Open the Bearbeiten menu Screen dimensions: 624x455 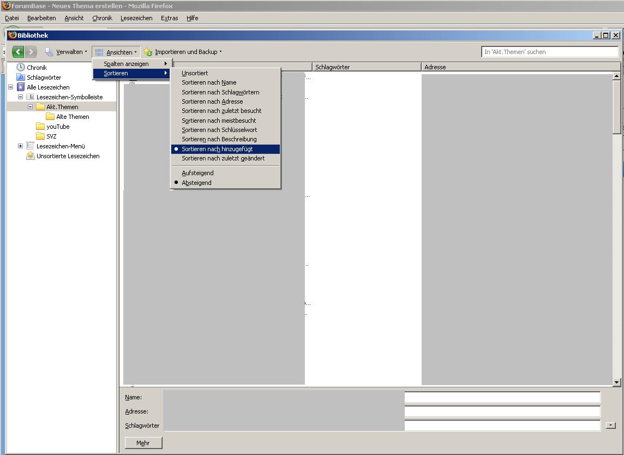[x=41, y=18]
